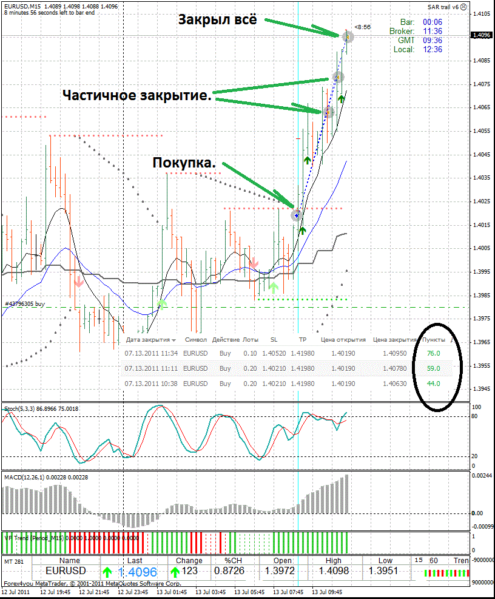Viewport: 495px width, 599px height.
Task: Click the final close marker near 1.4096
Action: (348, 37)
